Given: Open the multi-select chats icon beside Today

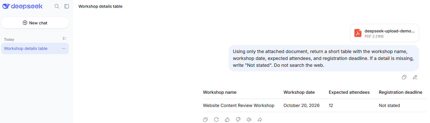Looking at the screenshot, I should pos(64,38).
